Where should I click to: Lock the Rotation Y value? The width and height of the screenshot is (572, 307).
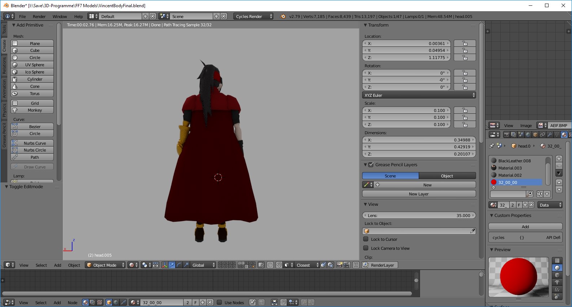(465, 80)
